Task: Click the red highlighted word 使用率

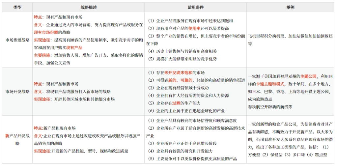Action: coord(195,28)
